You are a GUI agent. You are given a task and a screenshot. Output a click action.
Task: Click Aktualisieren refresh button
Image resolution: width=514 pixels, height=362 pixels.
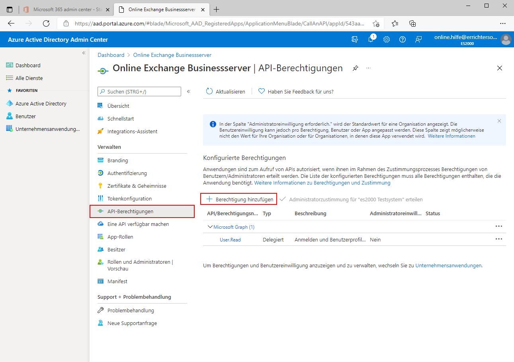coord(226,91)
